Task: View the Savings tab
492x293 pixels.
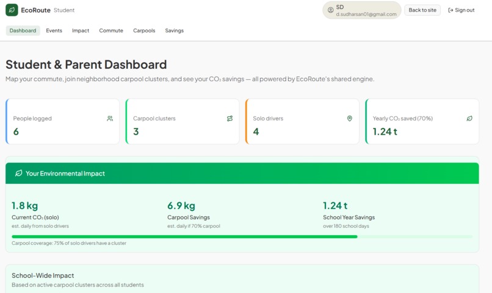Action: [175, 30]
